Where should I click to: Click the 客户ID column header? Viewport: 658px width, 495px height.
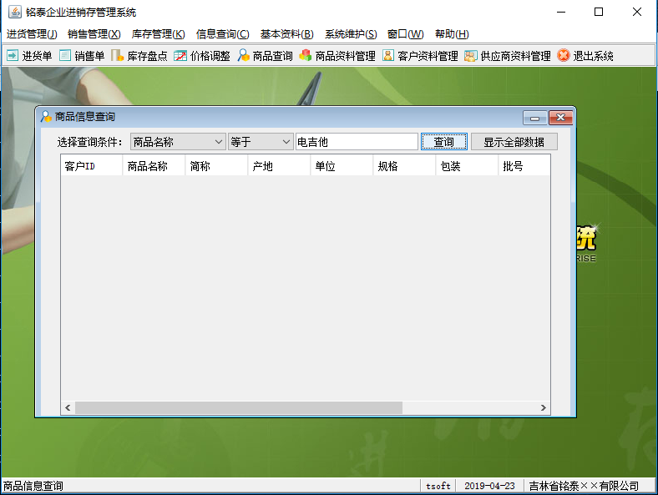(x=92, y=166)
